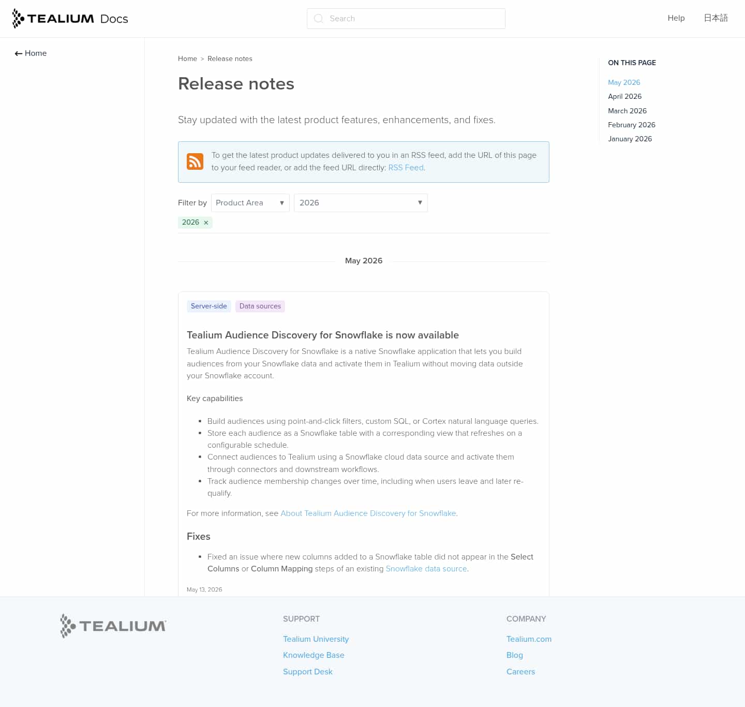Click the Audience Discovery for Snowflake announcement title
The height and width of the screenshot is (707, 745).
tap(323, 335)
